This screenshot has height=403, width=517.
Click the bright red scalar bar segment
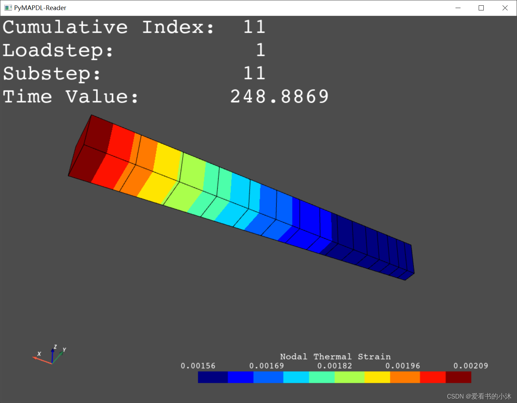433,377
